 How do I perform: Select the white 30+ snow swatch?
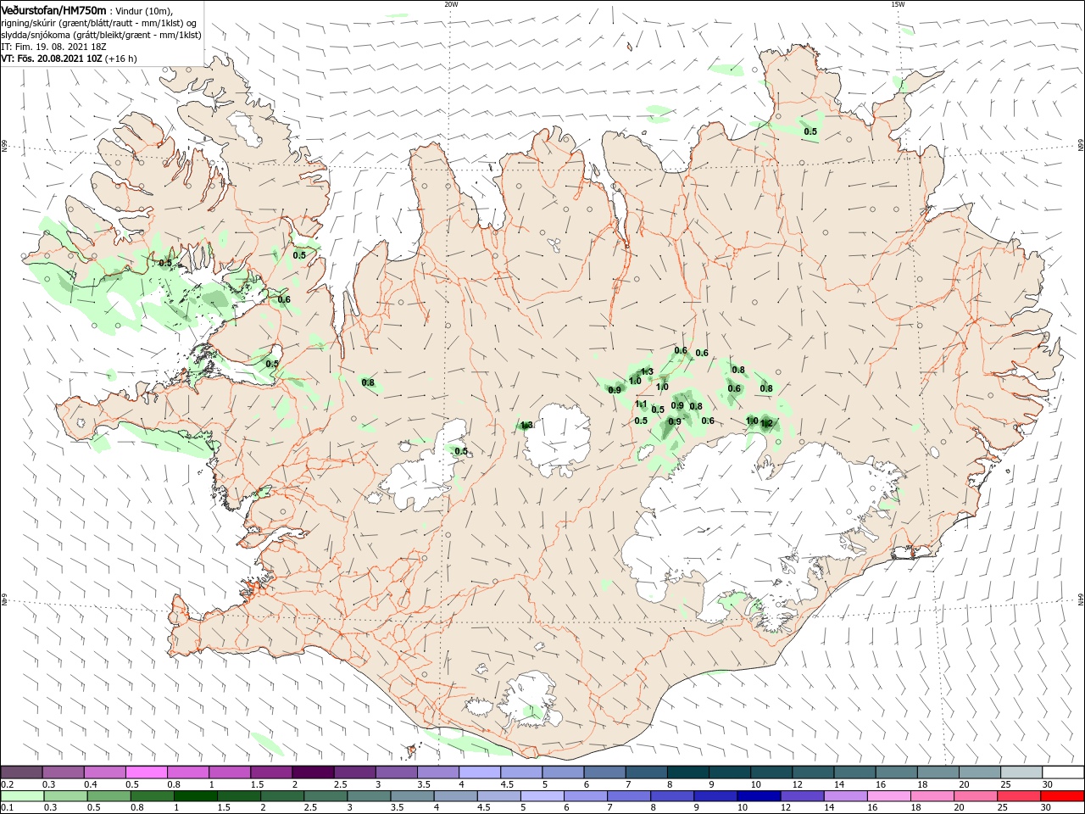pyautogui.click(x=1063, y=772)
